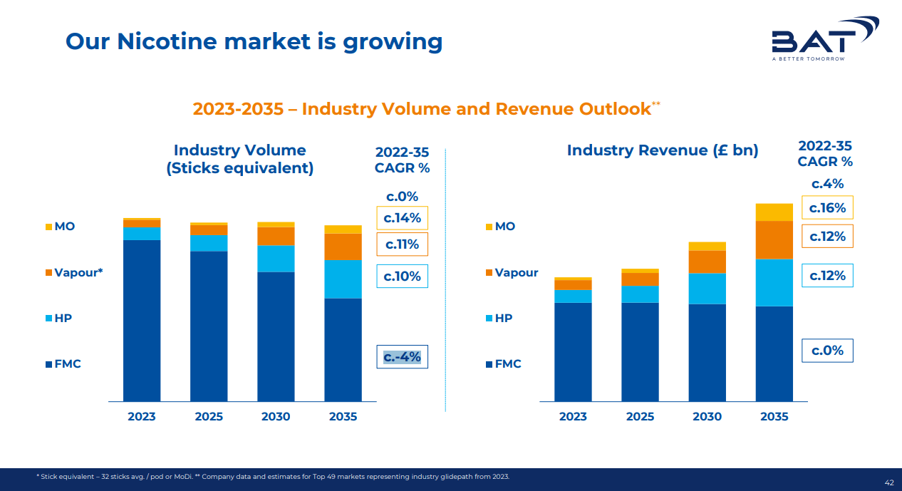Screen dimensions: 902x491
Task: Select the yellow MO legend marker on volume chart
Action: 49,226
